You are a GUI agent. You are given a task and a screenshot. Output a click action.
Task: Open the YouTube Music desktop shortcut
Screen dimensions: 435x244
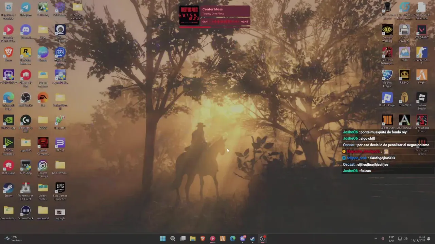coord(8,34)
